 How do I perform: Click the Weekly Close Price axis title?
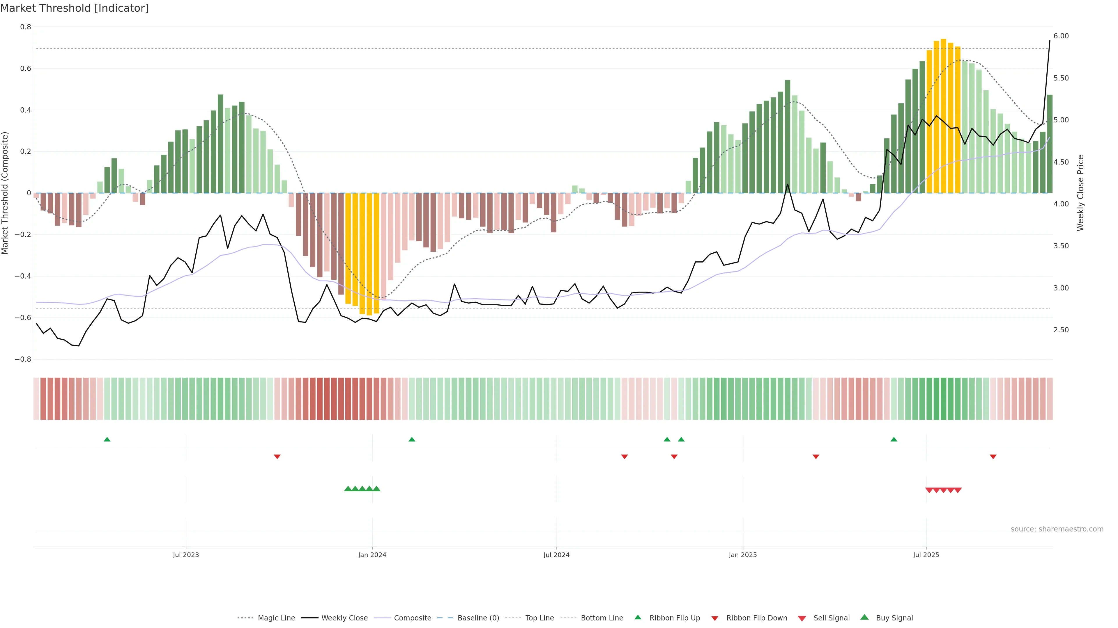point(1080,193)
